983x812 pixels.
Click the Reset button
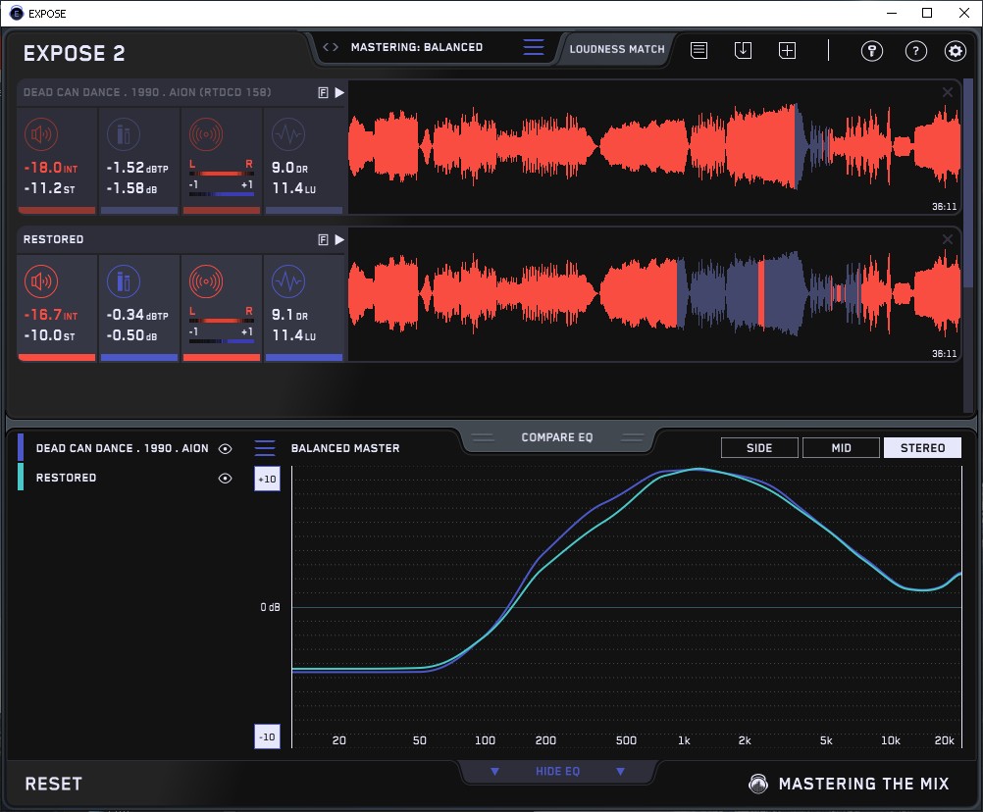pyautogui.click(x=53, y=784)
